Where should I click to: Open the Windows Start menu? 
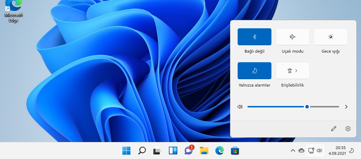[x=126, y=151]
